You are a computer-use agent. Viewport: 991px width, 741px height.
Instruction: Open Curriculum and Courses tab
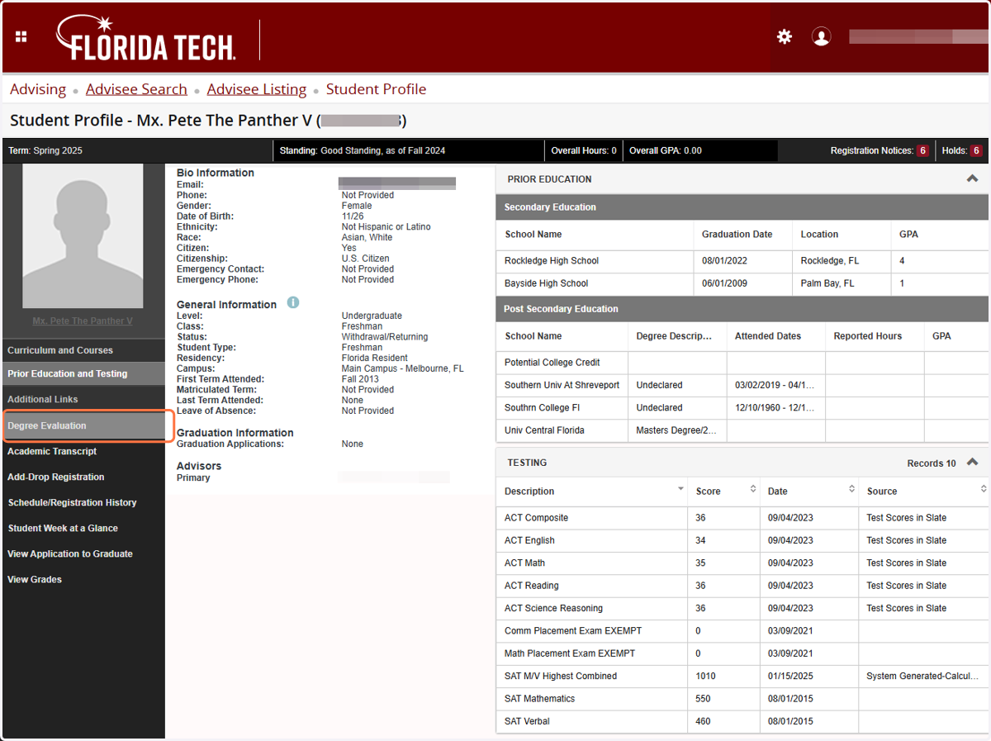tap(84, 350)
